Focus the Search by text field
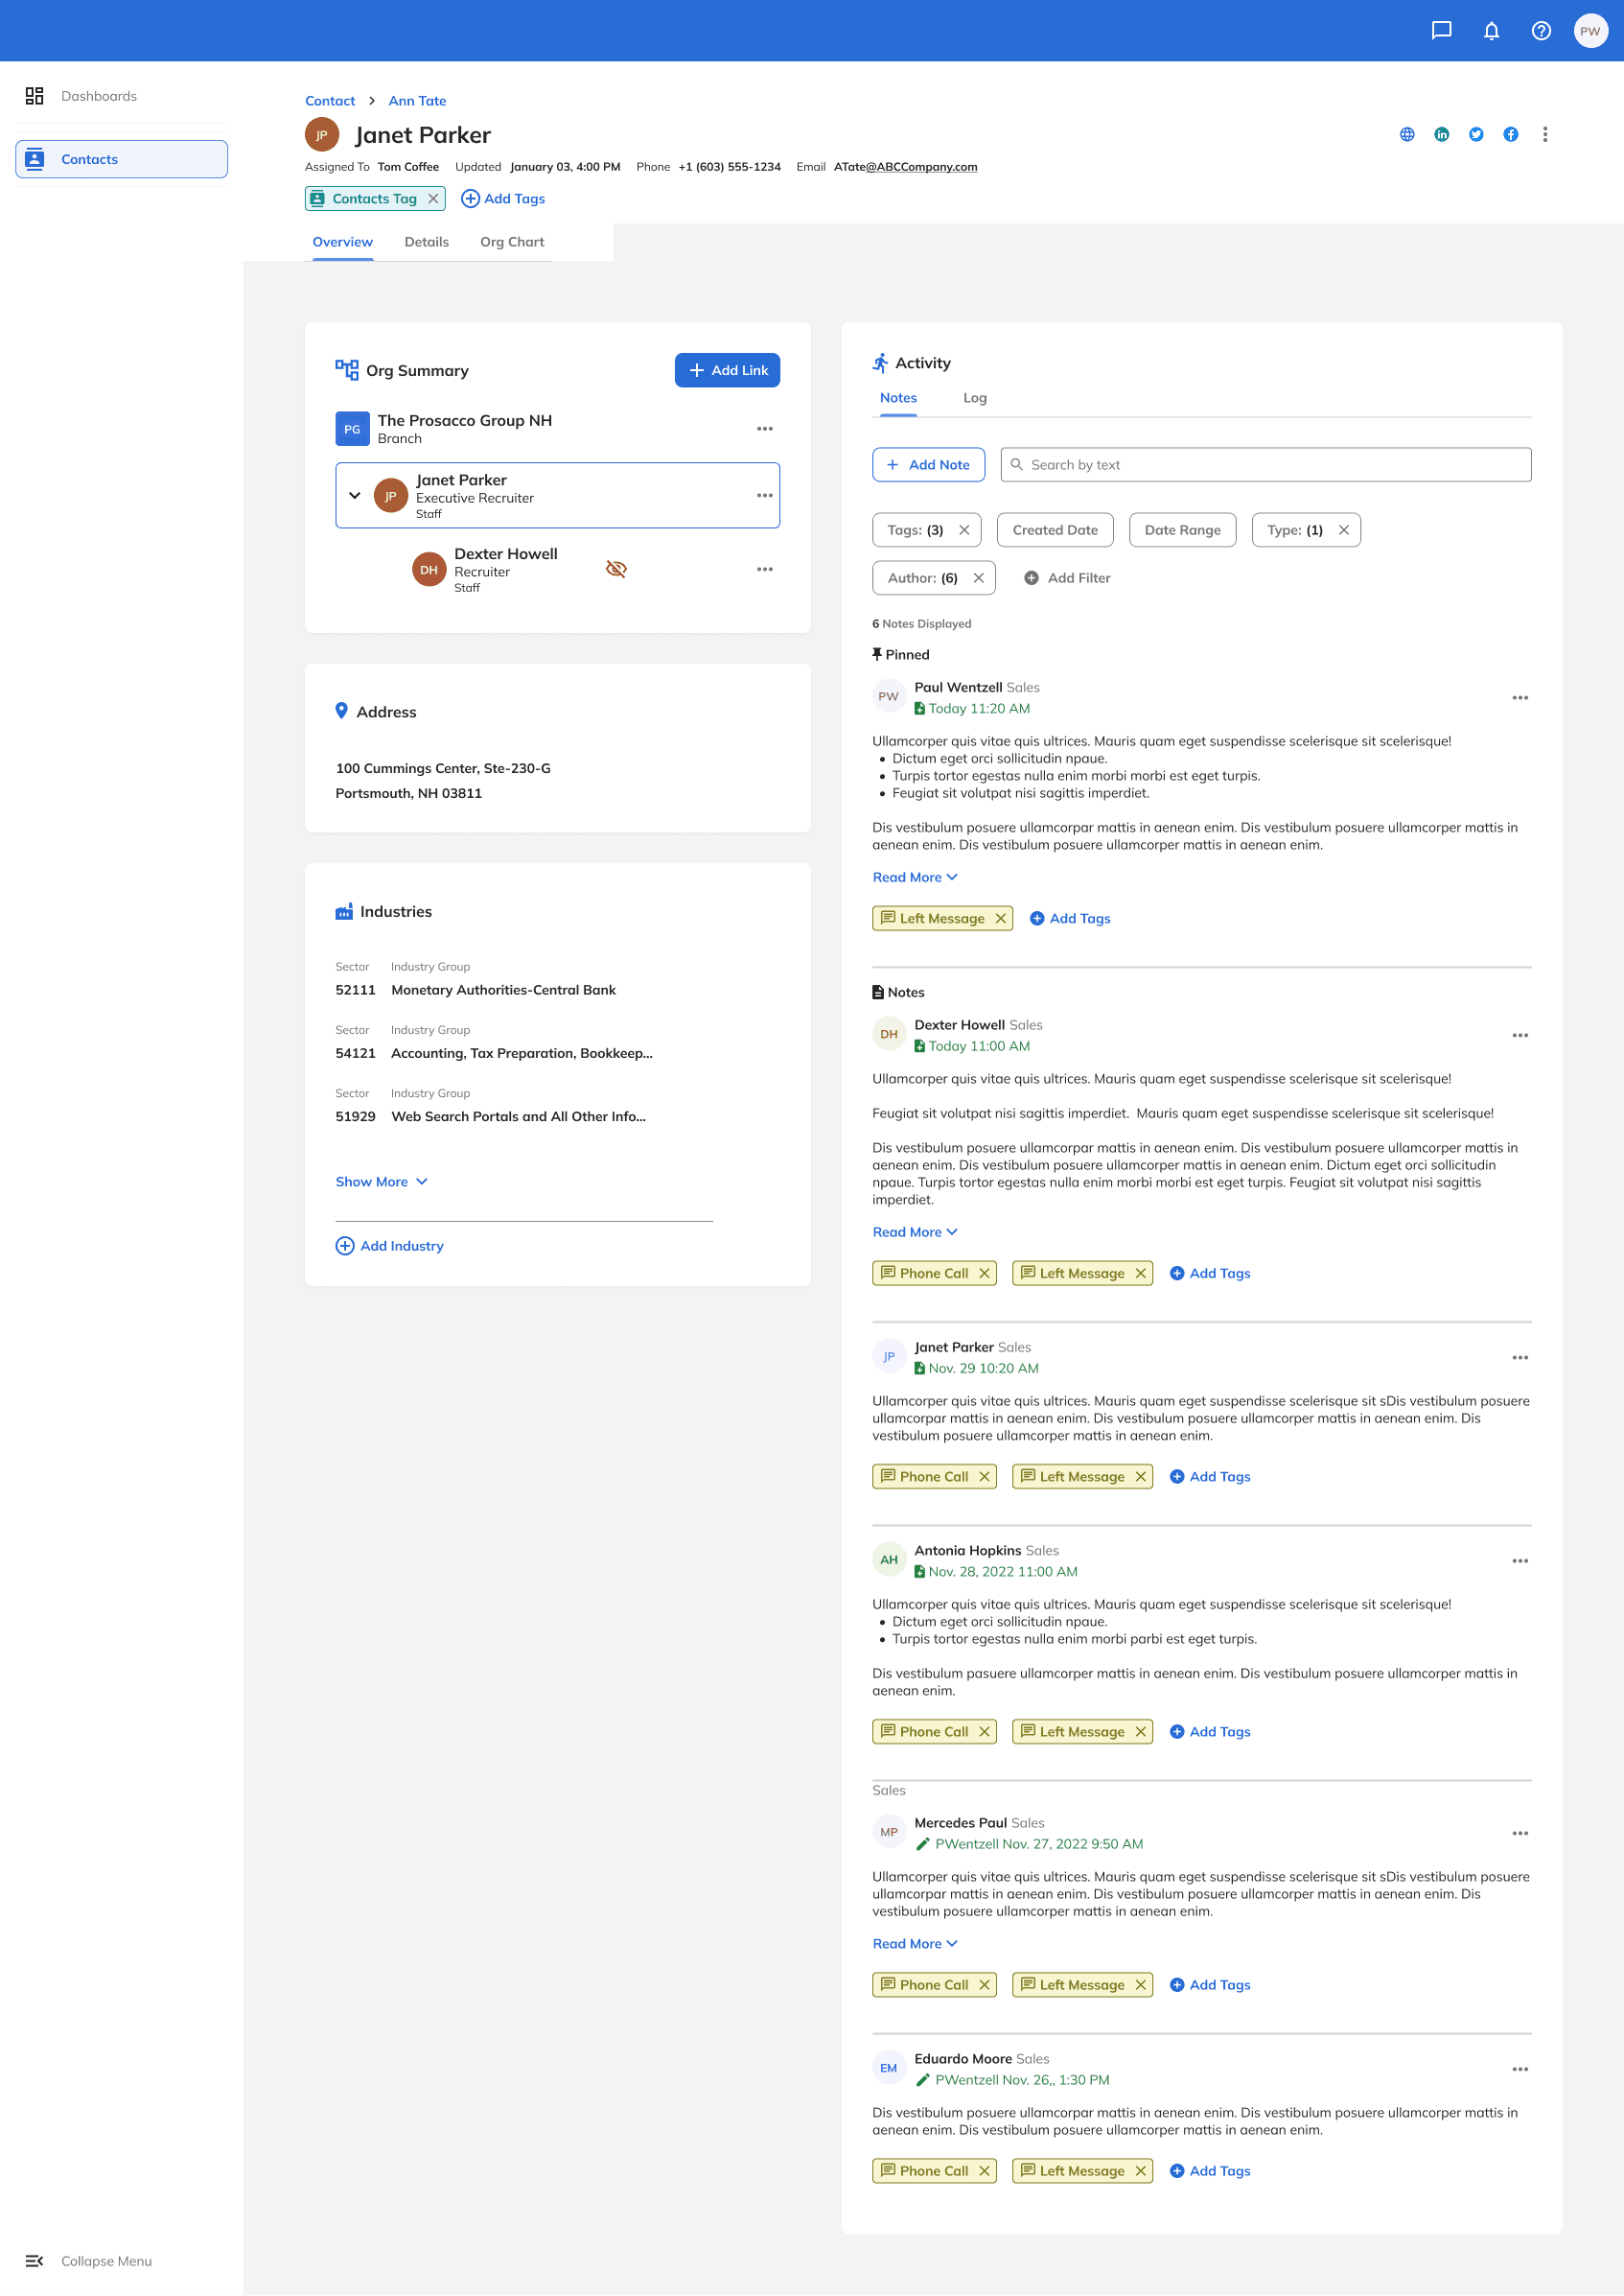Viewport: 1624px width, 2296px height. pyautogui.click(x=1265, y=465)
